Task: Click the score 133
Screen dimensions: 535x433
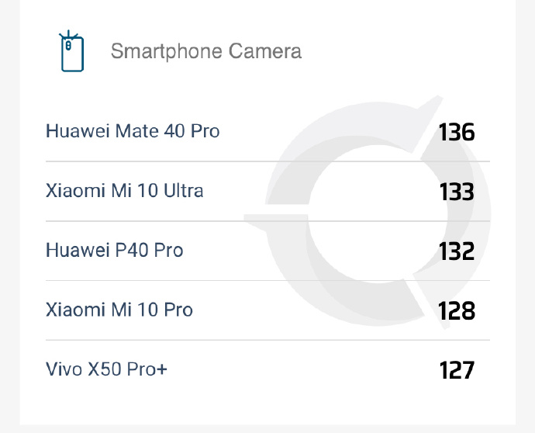Action: click(x=456, y=191)
